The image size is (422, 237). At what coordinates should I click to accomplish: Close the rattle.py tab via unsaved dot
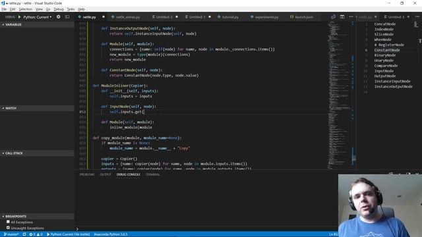coord(104,17)
